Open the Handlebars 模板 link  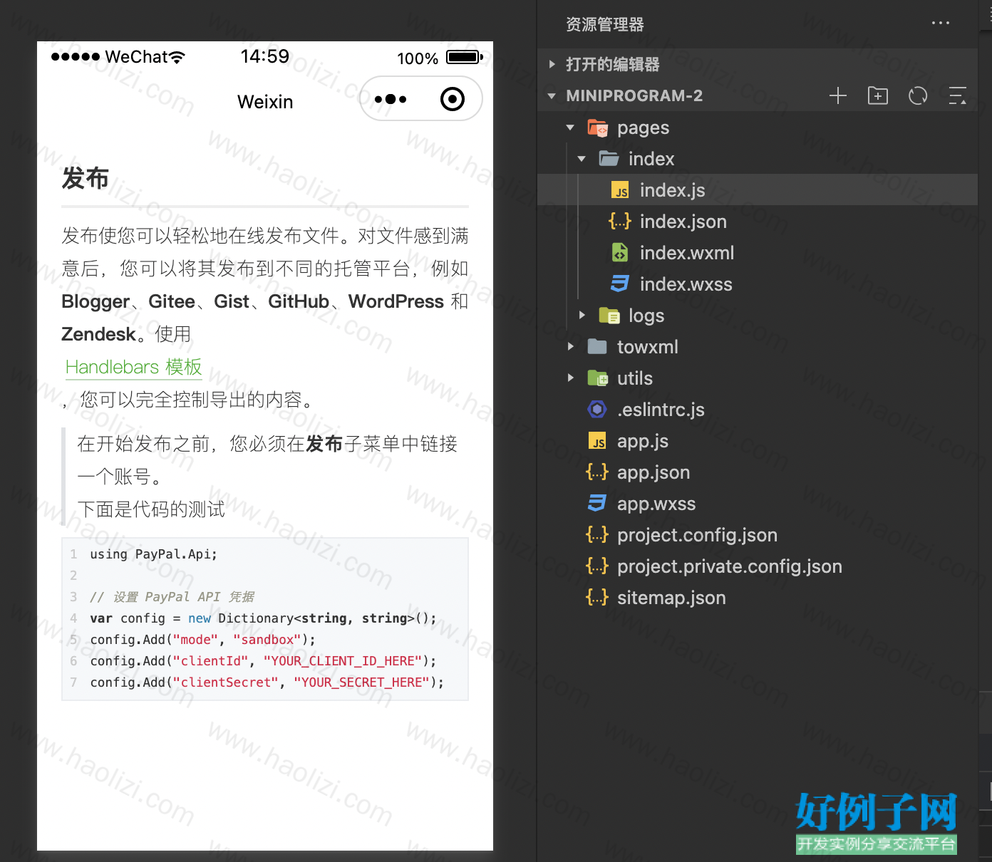click(134, 367)
